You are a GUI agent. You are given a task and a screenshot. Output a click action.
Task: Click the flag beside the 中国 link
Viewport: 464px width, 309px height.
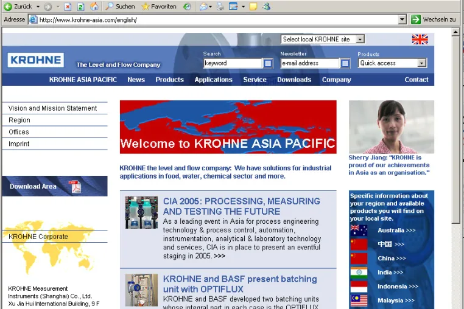click(x=359, y=245)
